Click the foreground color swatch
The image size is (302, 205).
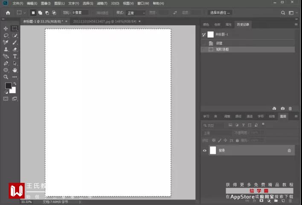pyautogui.click(x=8, y=86)
